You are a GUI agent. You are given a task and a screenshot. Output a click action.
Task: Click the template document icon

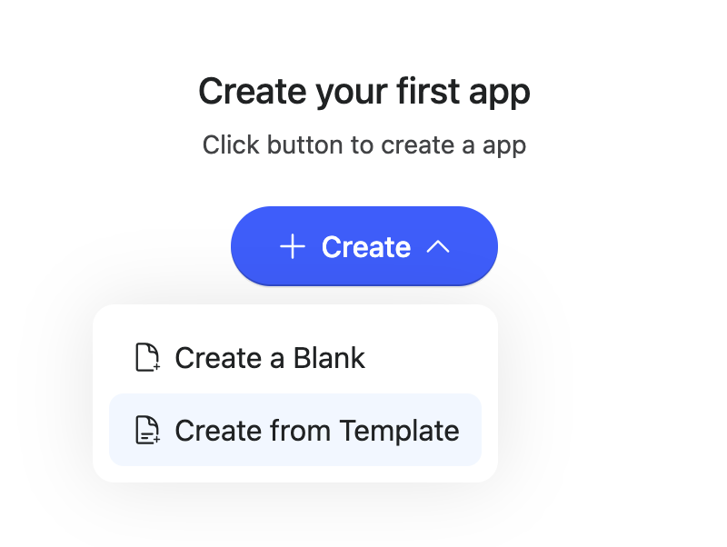pyautogui.click(x=147, y=430)
